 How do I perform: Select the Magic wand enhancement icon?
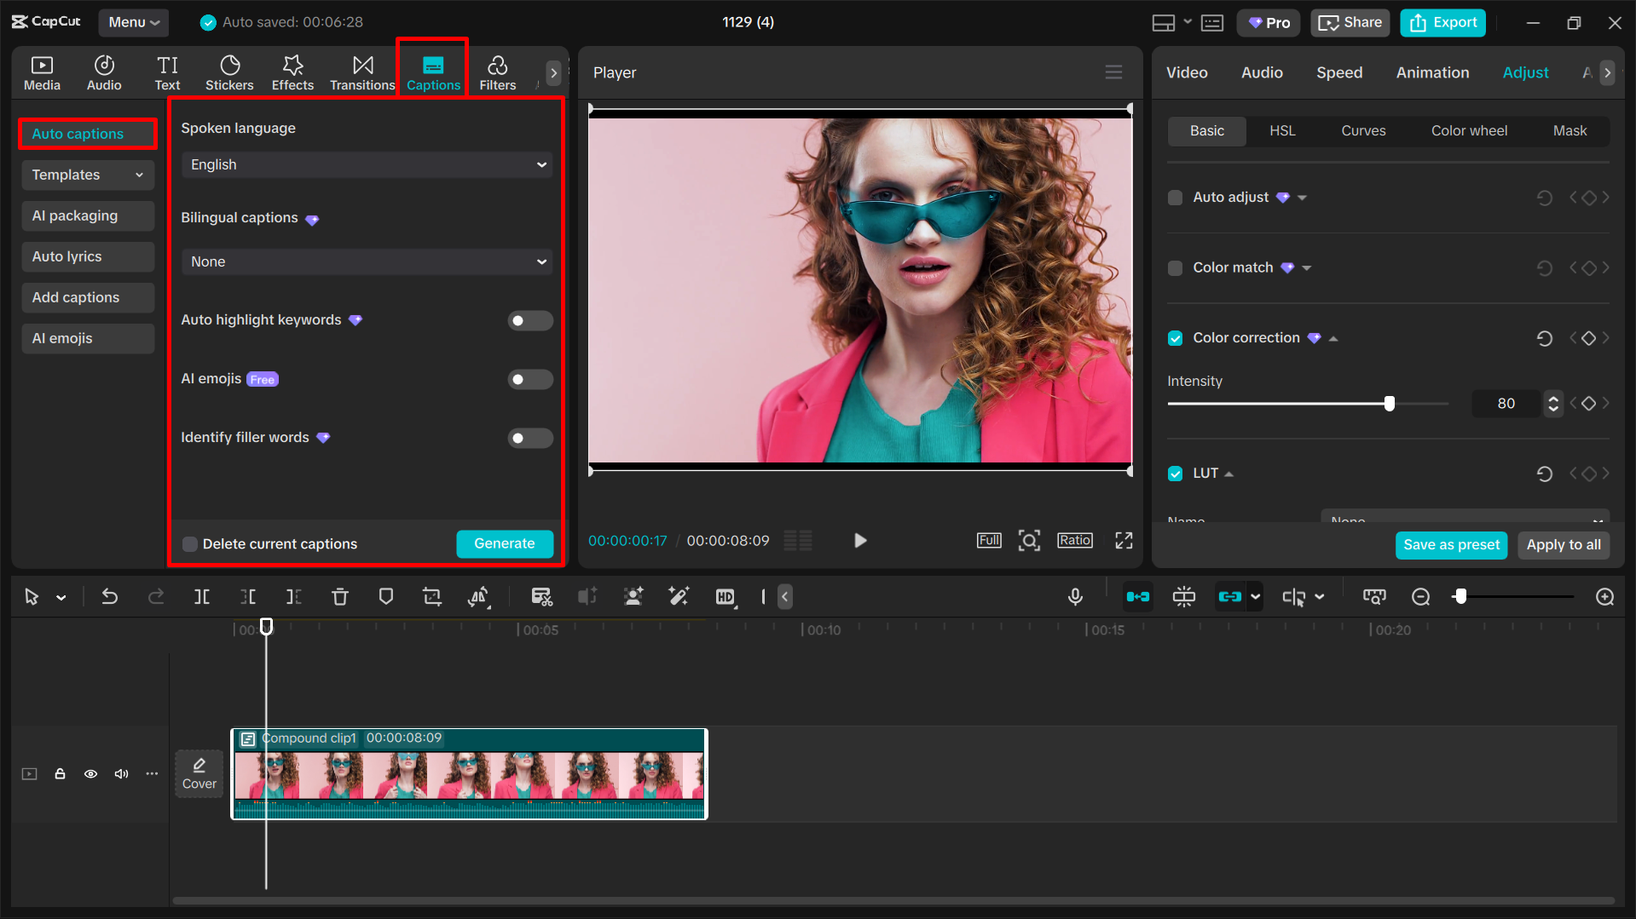tap(679, 596)
